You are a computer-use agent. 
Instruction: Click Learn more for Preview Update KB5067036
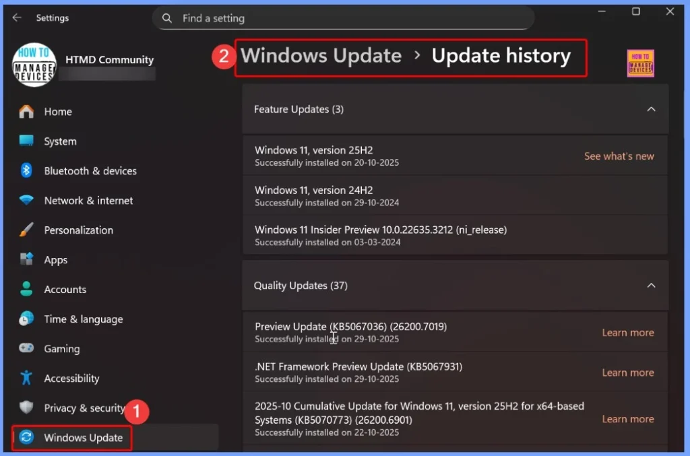(628, 332)
